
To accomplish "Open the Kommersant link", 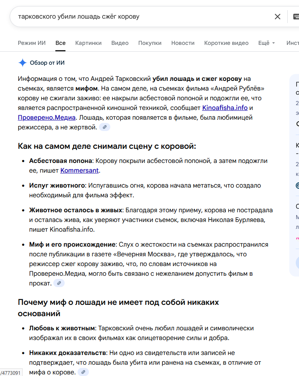I will point(79,171).
